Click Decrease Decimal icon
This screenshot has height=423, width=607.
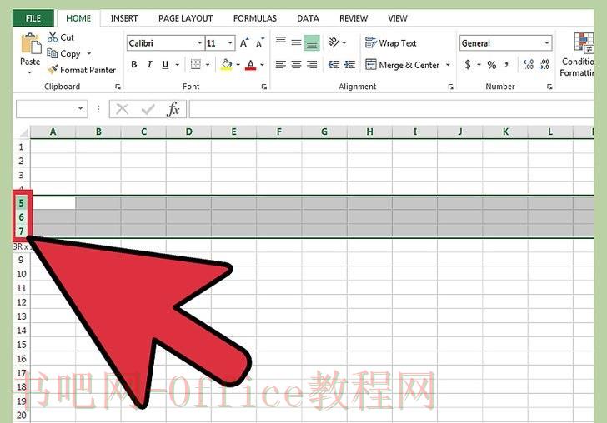[x=544, y=65]
